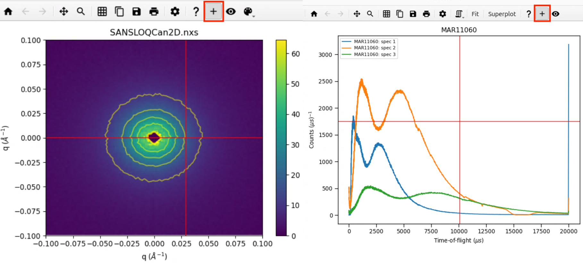Print the MAR11060 plot using the printer icon
The image size is (583, 267).
tap(426, 14)
